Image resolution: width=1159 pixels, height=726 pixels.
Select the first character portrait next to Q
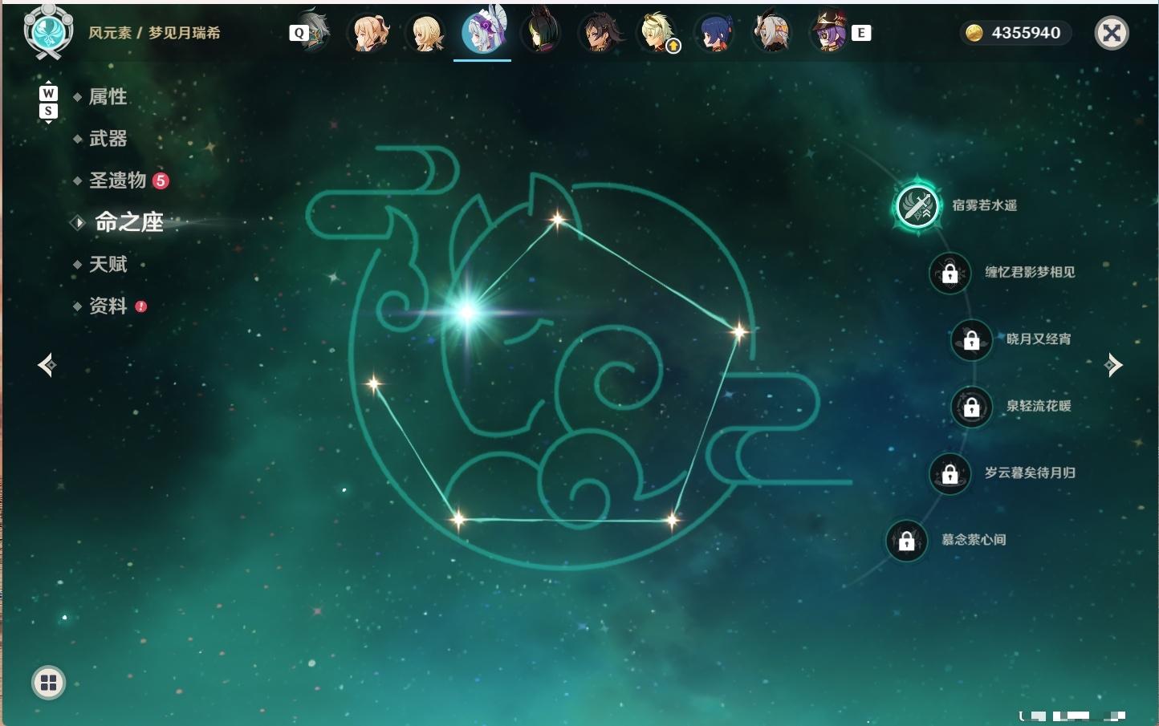tap(314, 32)
